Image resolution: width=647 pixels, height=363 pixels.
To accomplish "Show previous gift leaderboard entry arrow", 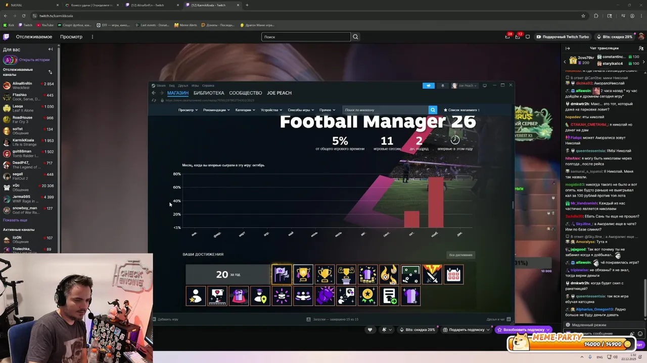I will point(565,61).
